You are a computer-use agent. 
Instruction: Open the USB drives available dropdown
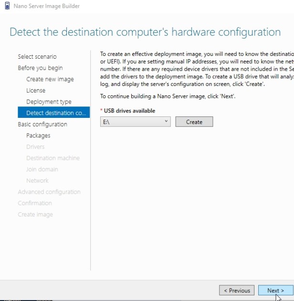click(x=136, y=122)
